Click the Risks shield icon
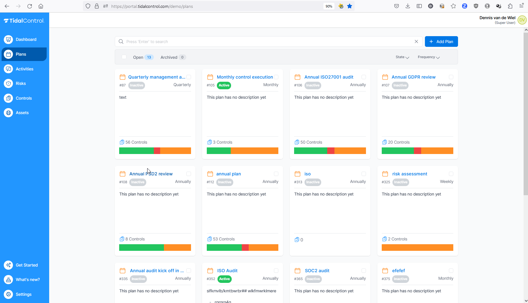The height and width of the screenshot is (303, 528). coord(9,84)
